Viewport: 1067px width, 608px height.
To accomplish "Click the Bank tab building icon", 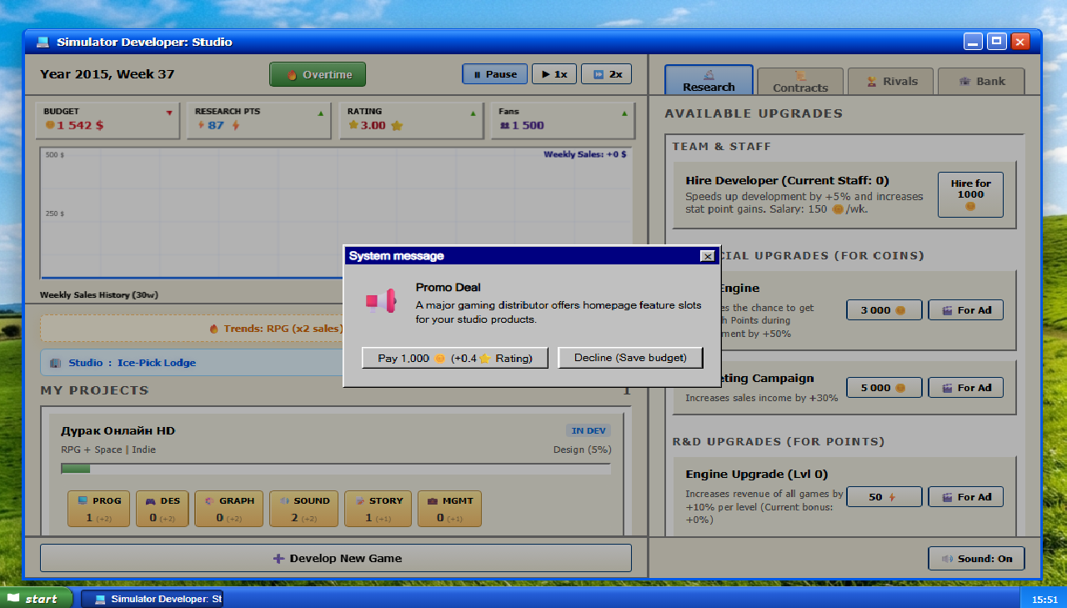I will (965, 82).
